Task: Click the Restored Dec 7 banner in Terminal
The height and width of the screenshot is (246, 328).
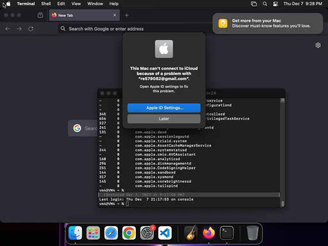Action: click(x=189, y=195)
